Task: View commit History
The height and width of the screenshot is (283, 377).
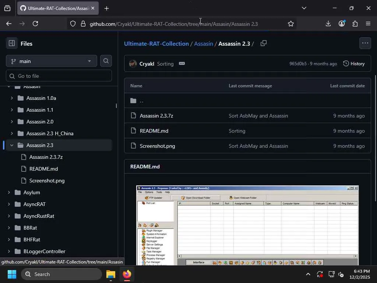Action: pyautogui.click(x=354, y=63)
